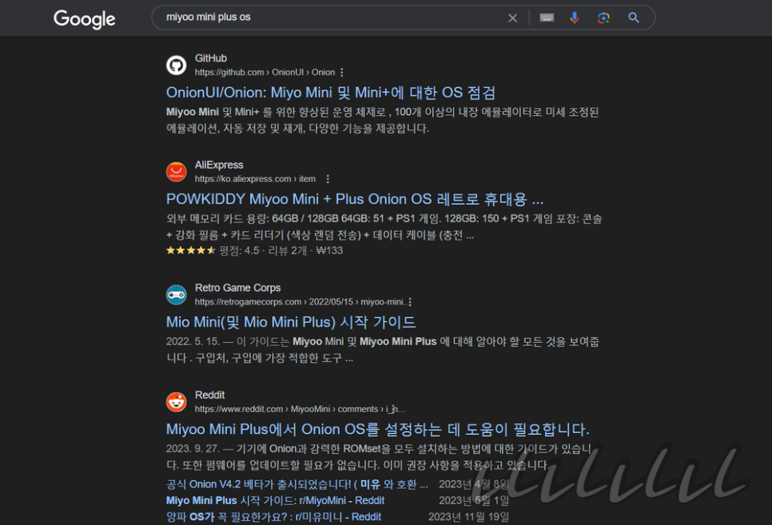
Task: Open POWKIDDY Miyoo Mini Plus result
Action: point(355,200)
